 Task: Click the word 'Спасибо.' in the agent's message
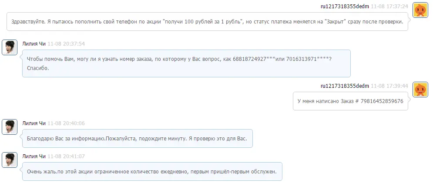pos(38,68)
